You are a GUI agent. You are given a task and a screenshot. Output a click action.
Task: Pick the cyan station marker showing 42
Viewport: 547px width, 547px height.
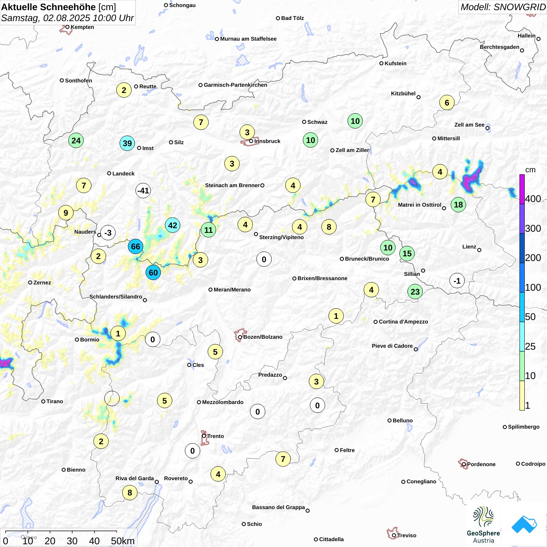pos(173,225)
